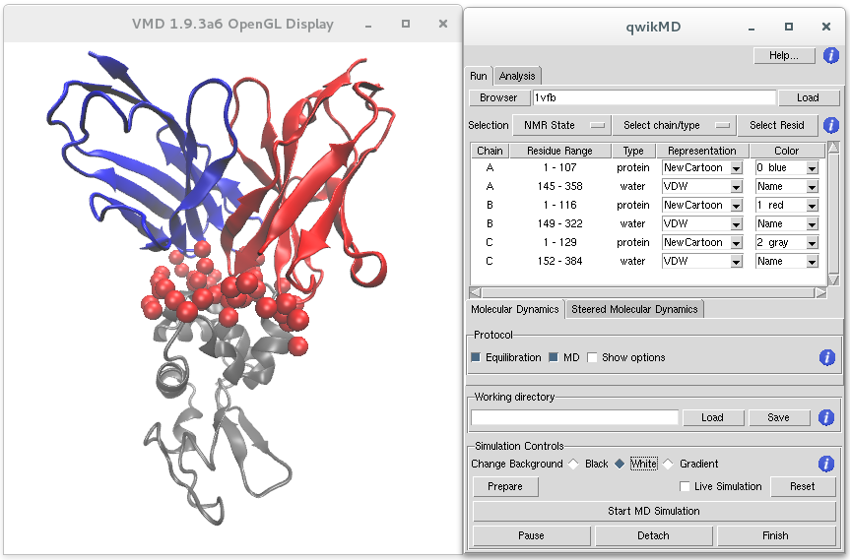Click the Working directory text field

tap(574, 417)
